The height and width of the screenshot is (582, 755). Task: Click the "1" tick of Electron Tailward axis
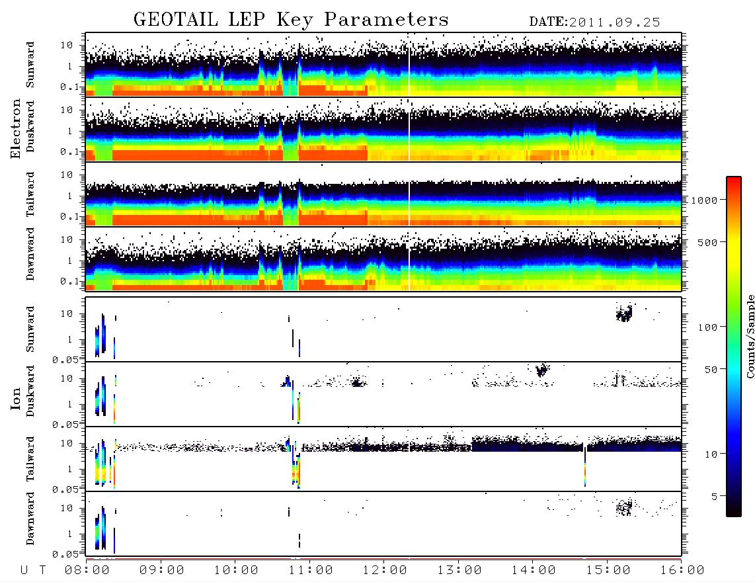pyautogui.click(x=69, y=196)
